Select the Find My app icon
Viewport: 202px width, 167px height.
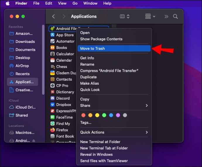coord(52,123)
